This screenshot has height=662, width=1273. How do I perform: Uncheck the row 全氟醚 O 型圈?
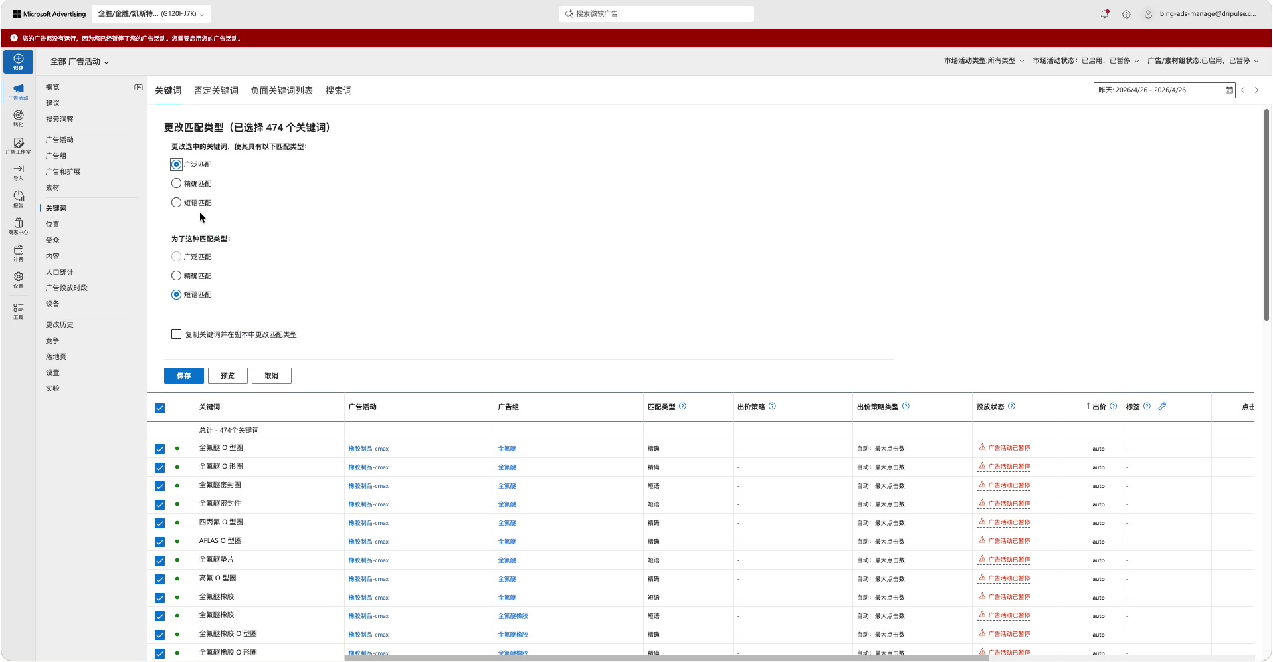159,449
